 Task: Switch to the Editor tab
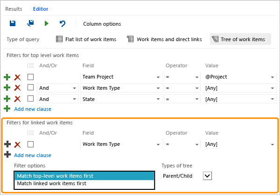tap(41, 9)
